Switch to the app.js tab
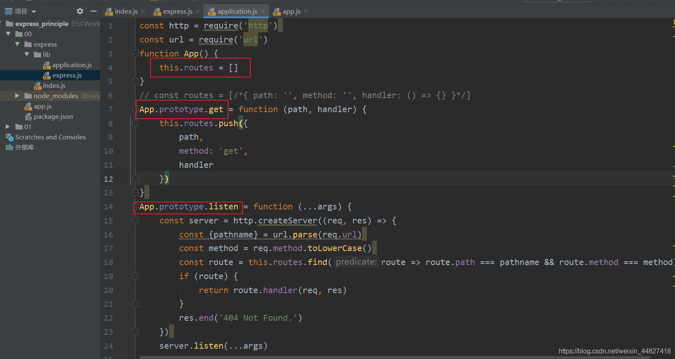The width and height of the screenshot is (675, 359). coord(292,11)
